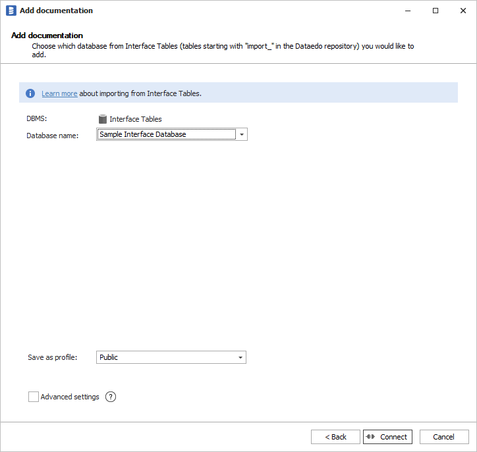
Task: Click the Dataedo app icon in title bar
Action: (x=11, y=11)
